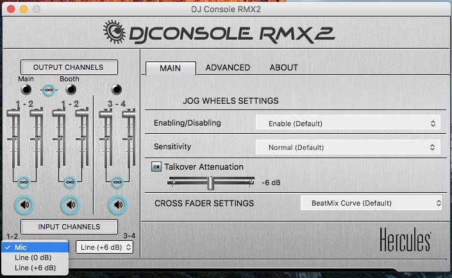Click the Talkover Attenuation slider handle
The height and width of the screenshot is (278, 452).
pyautogui.click(x=210, y=183)
